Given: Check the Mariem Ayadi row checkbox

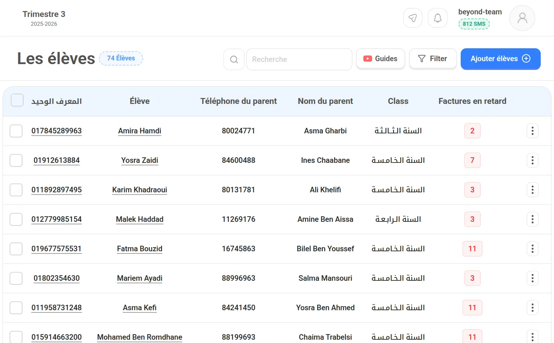Looking at the screenshot, I should point(16,278).
